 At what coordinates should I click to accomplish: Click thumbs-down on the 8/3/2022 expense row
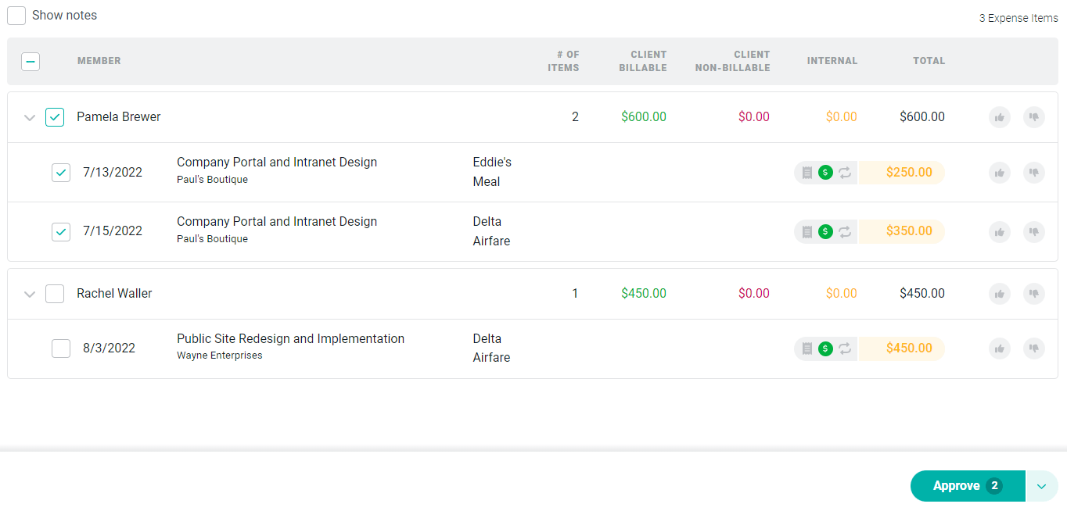1034,348
